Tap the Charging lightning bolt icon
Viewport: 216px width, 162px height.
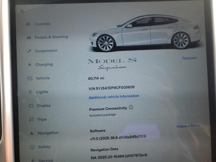(29, 64)
